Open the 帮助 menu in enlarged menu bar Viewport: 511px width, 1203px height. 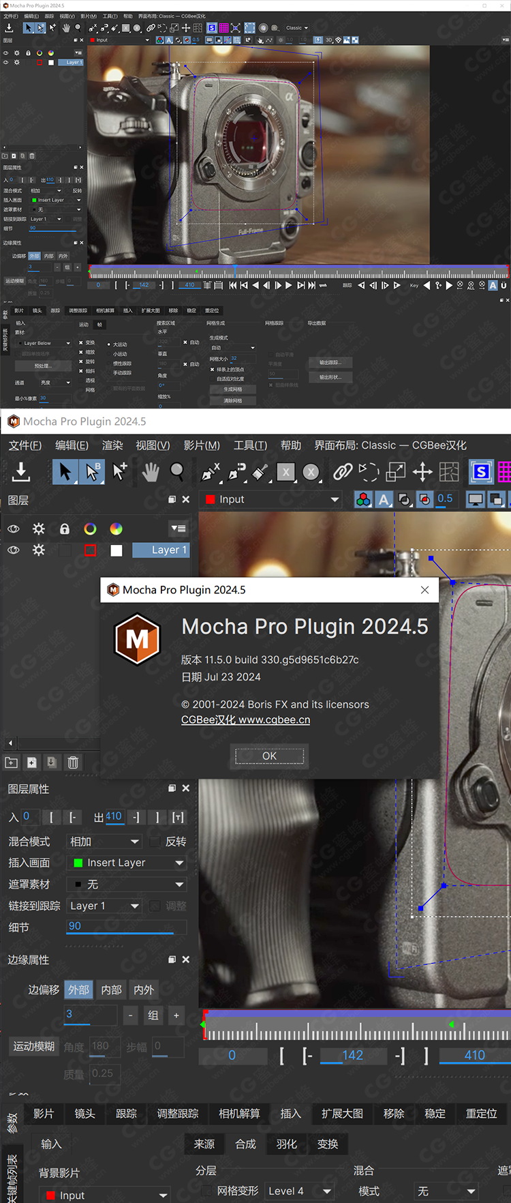(x=291, y=445)
